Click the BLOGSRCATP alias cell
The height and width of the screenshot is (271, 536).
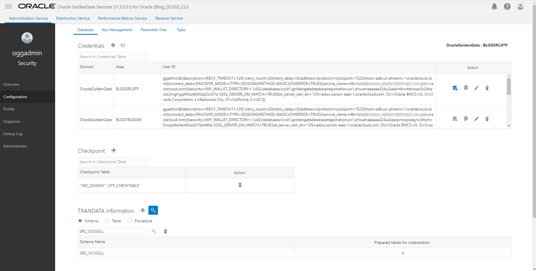[137, 89]
